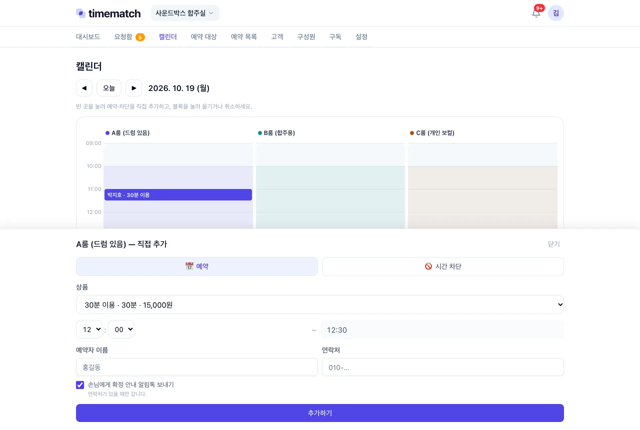Click the C룸 (개인 보컬) column header

435,133
